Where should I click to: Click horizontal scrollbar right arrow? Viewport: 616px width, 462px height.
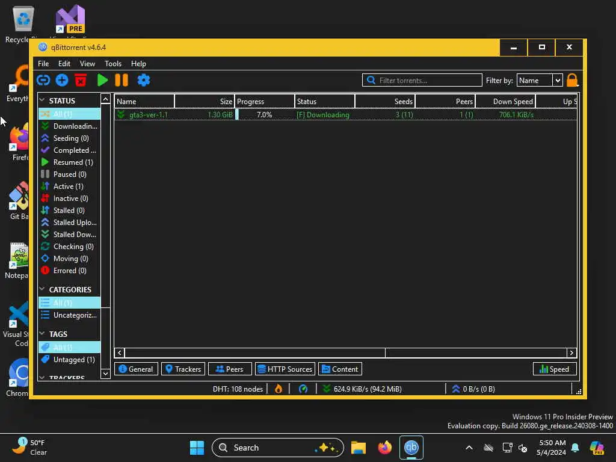point(571,353)
